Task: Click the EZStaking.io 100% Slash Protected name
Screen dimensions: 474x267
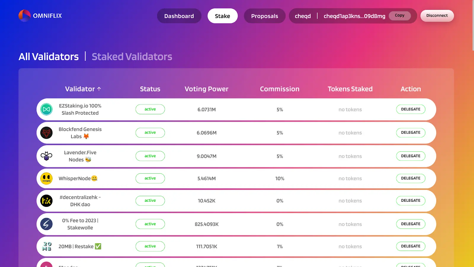Action: click(80, 109)
